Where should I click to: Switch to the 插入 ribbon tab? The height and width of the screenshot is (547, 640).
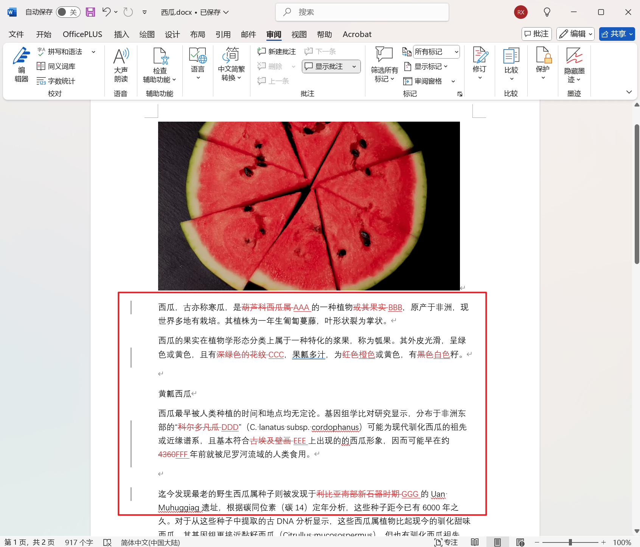click(x=121, y=34)
